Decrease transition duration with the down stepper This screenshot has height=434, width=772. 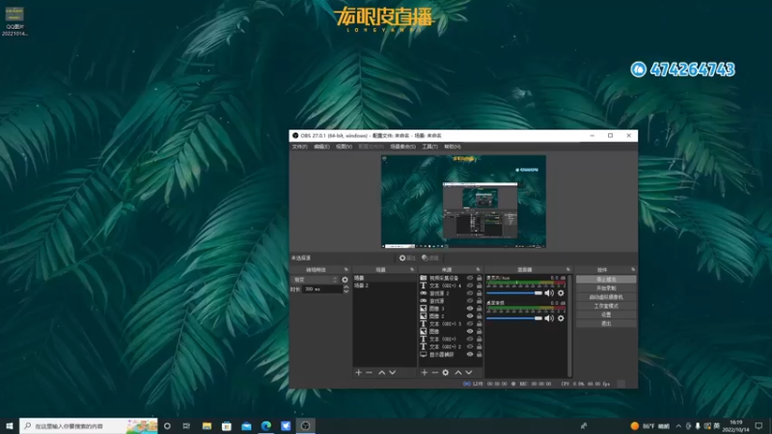(346, 291)
